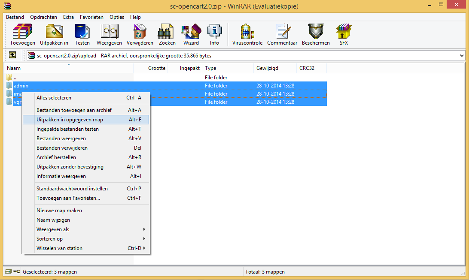This screenshot has width=469, height=280.
Task: Choose Toevoegen aan Favorieten entry
Action: [86, 198]
